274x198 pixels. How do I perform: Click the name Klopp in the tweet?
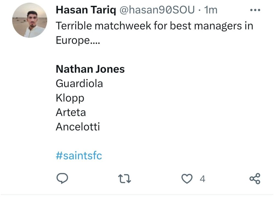pyautogui.click(x=70, y=98)
